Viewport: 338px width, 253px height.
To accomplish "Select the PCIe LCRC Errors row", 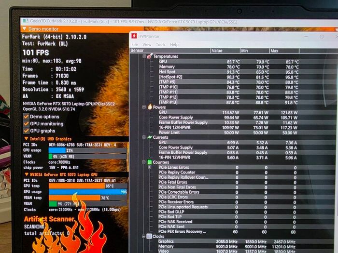I will (228, 197).
